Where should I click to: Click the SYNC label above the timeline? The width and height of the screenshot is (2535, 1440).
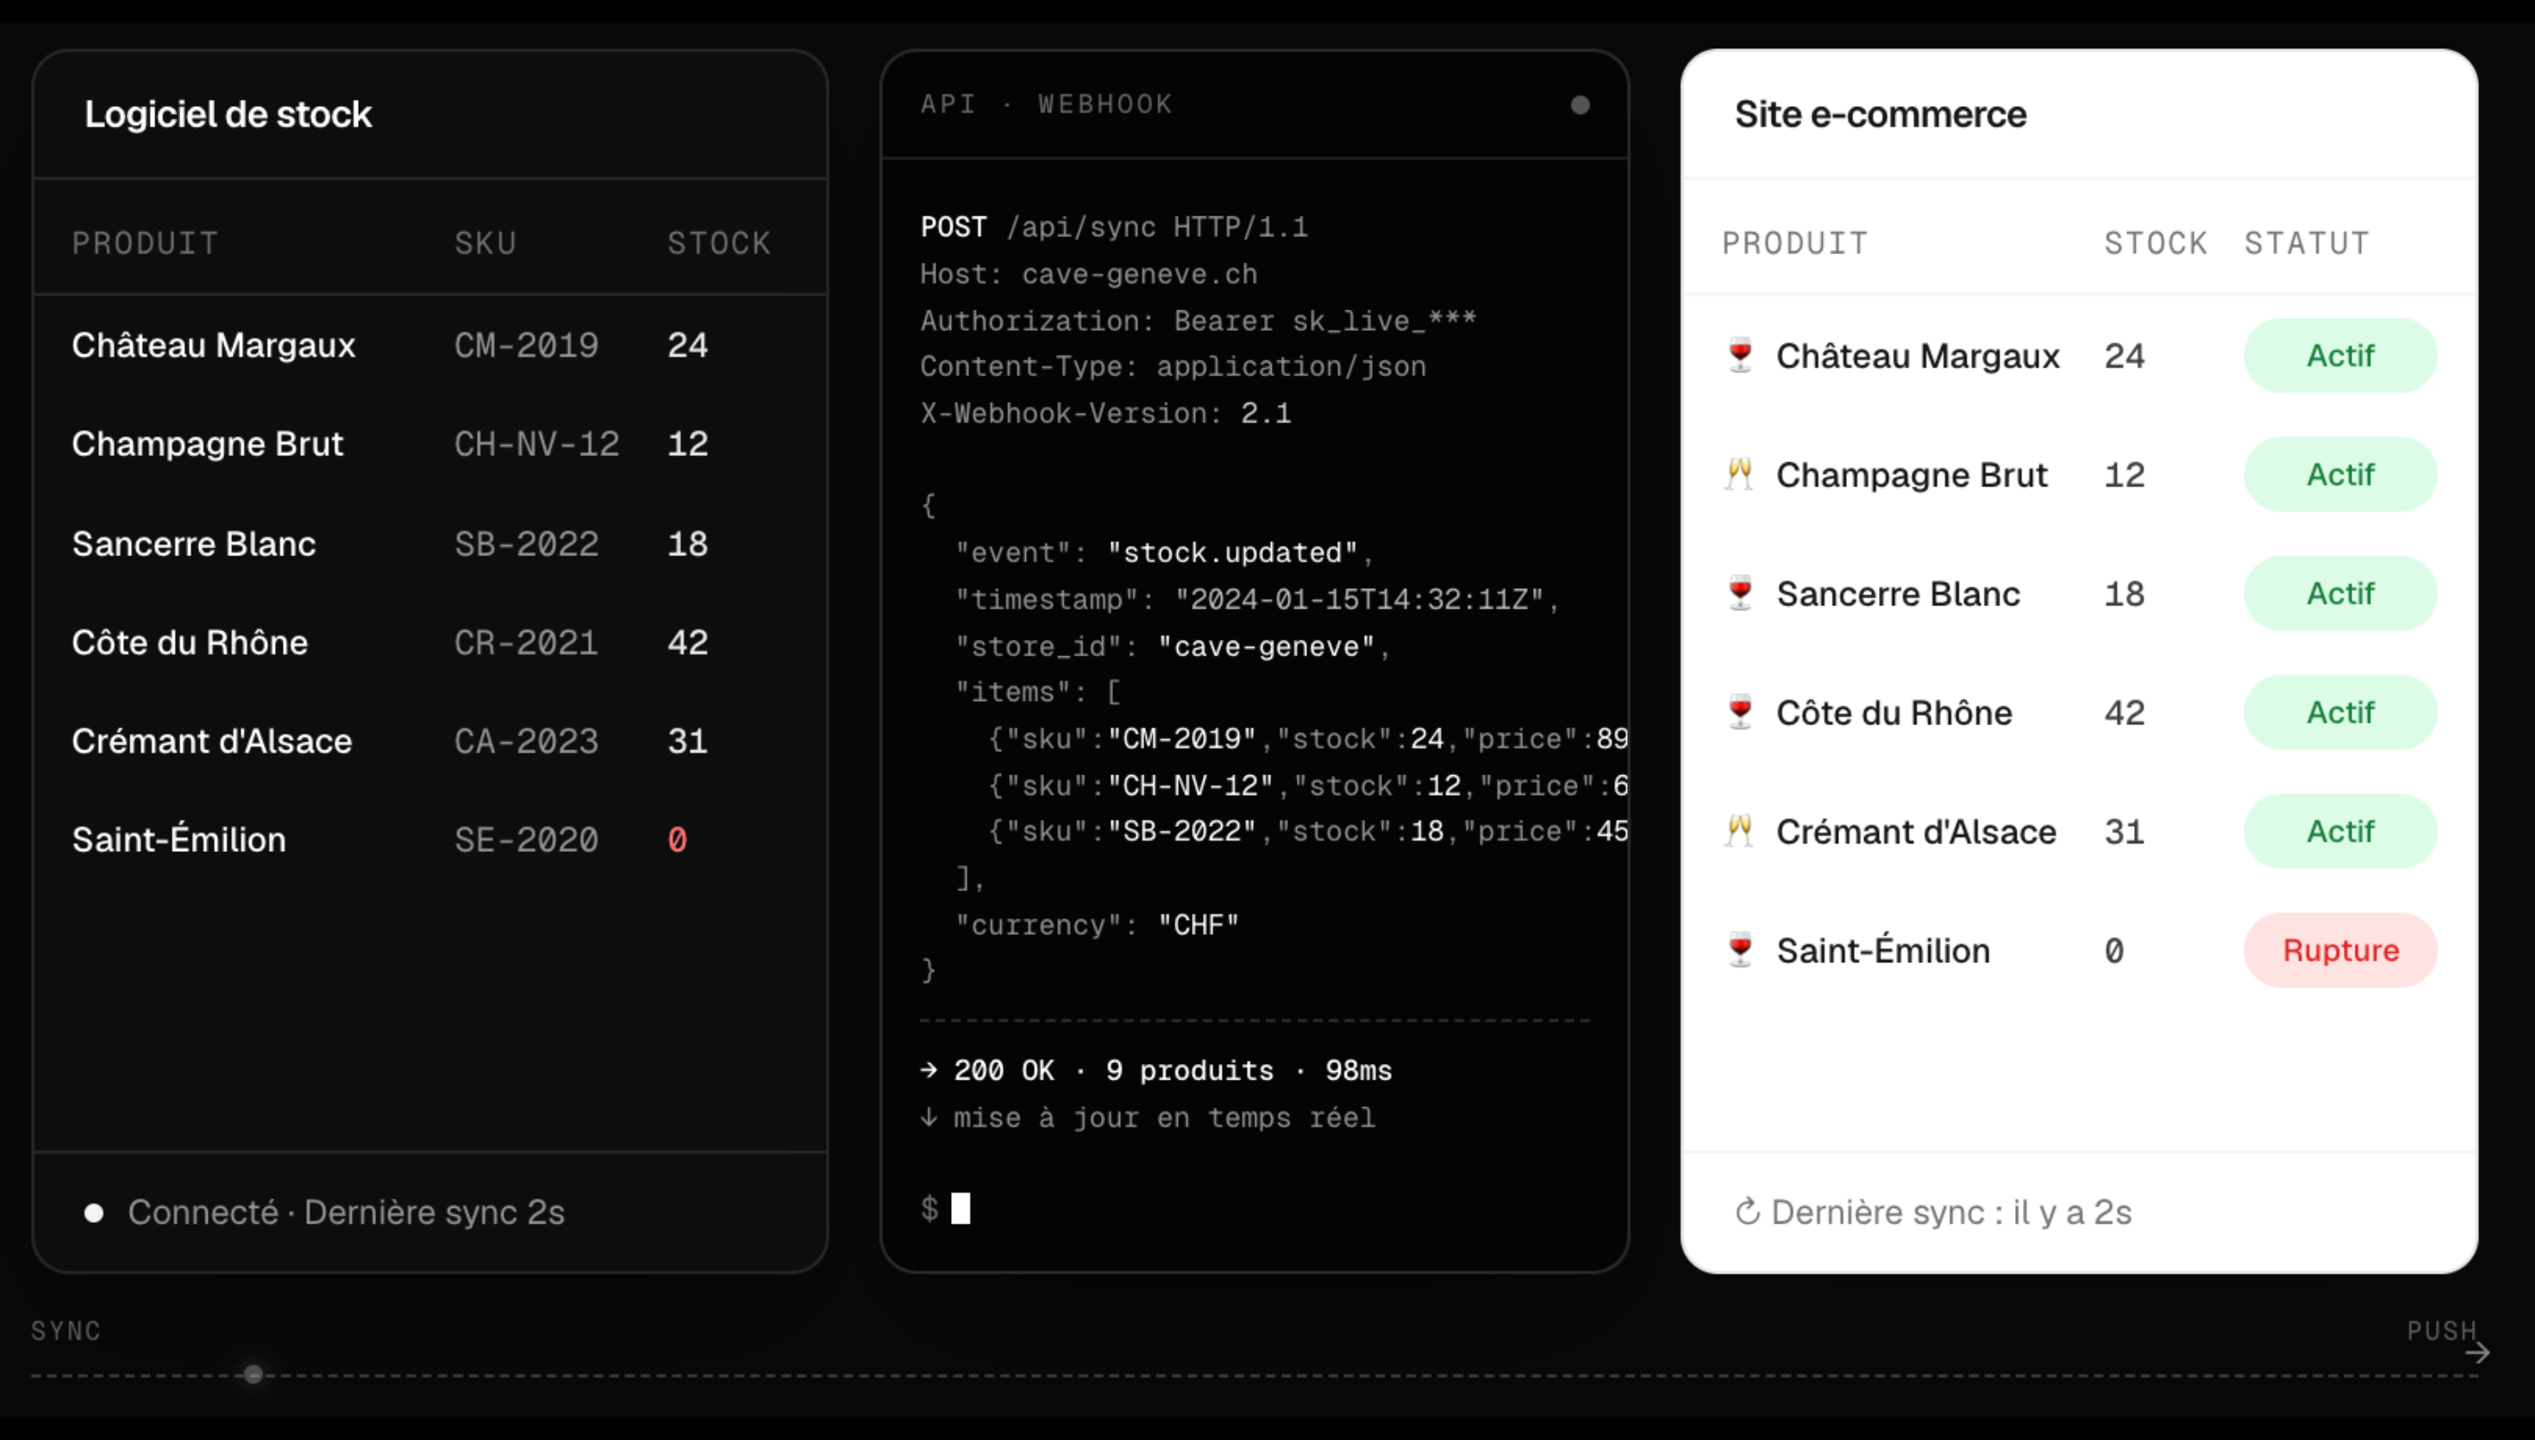66,1330
